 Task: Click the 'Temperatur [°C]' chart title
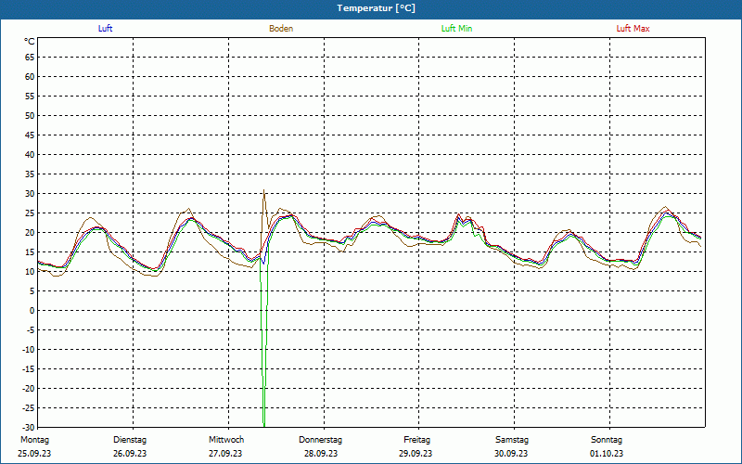[x=377, y=8]
